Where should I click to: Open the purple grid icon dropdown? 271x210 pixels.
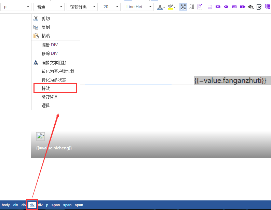267,7
